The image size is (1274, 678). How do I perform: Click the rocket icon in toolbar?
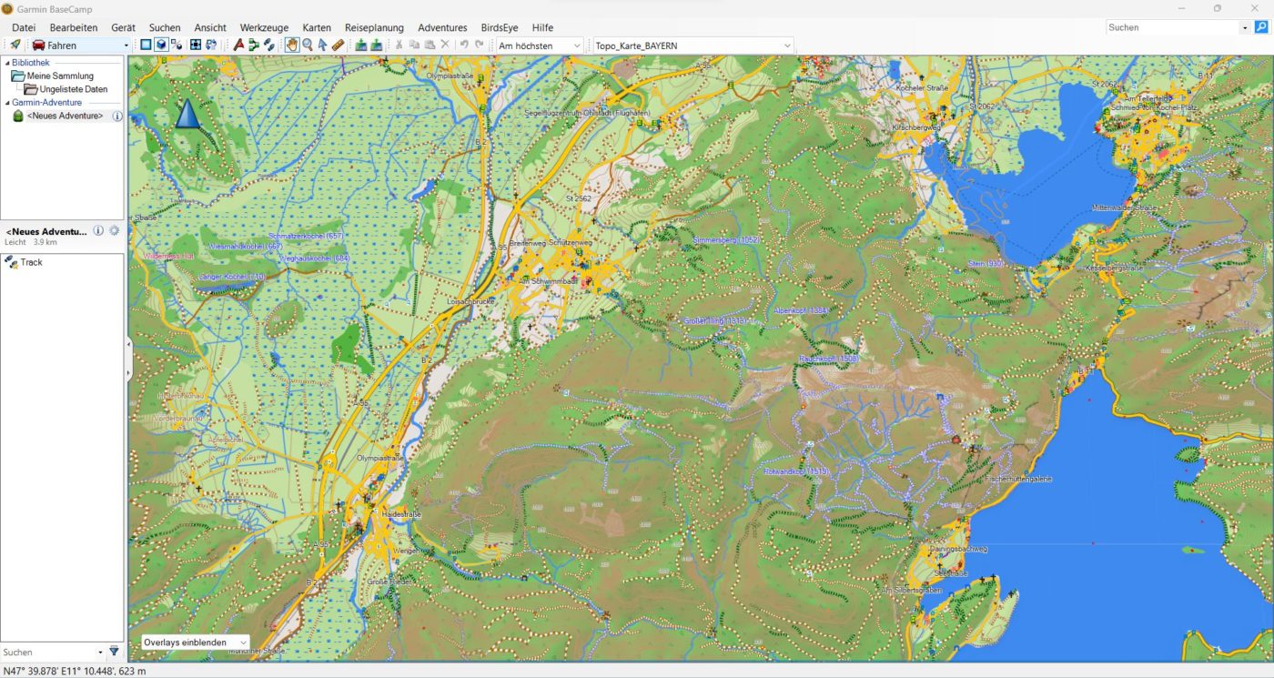[15, 45]
